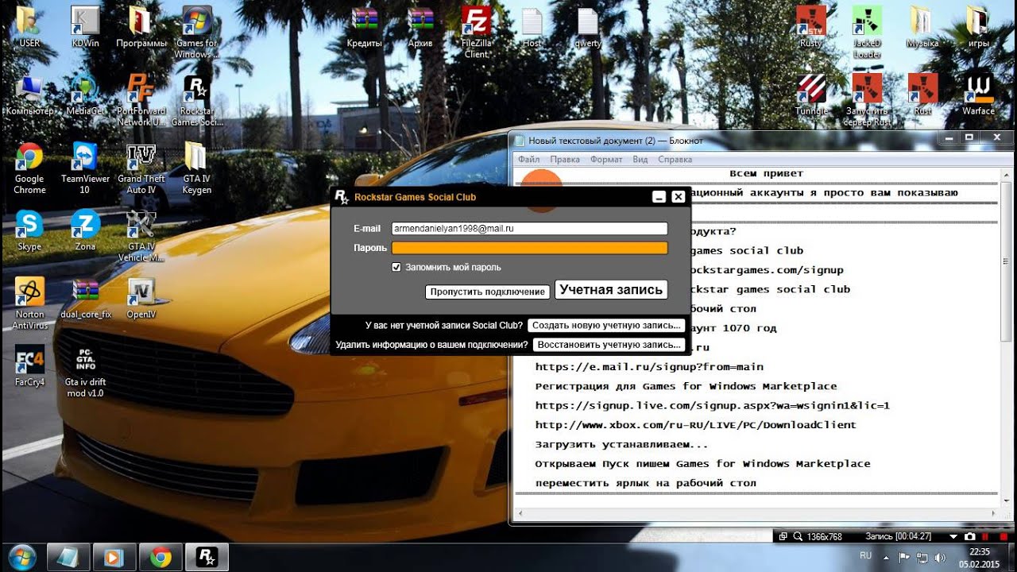This screenshot has width=1017, height=572.
Task: Launch Norton AntiVirus desktop icon
Action: pyautogui.click(x=29, y=302)
